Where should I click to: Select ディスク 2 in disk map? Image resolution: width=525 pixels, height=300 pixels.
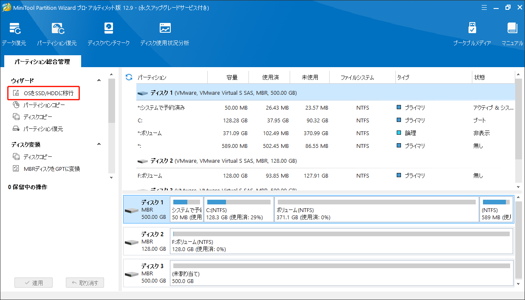tap(146, 241)
